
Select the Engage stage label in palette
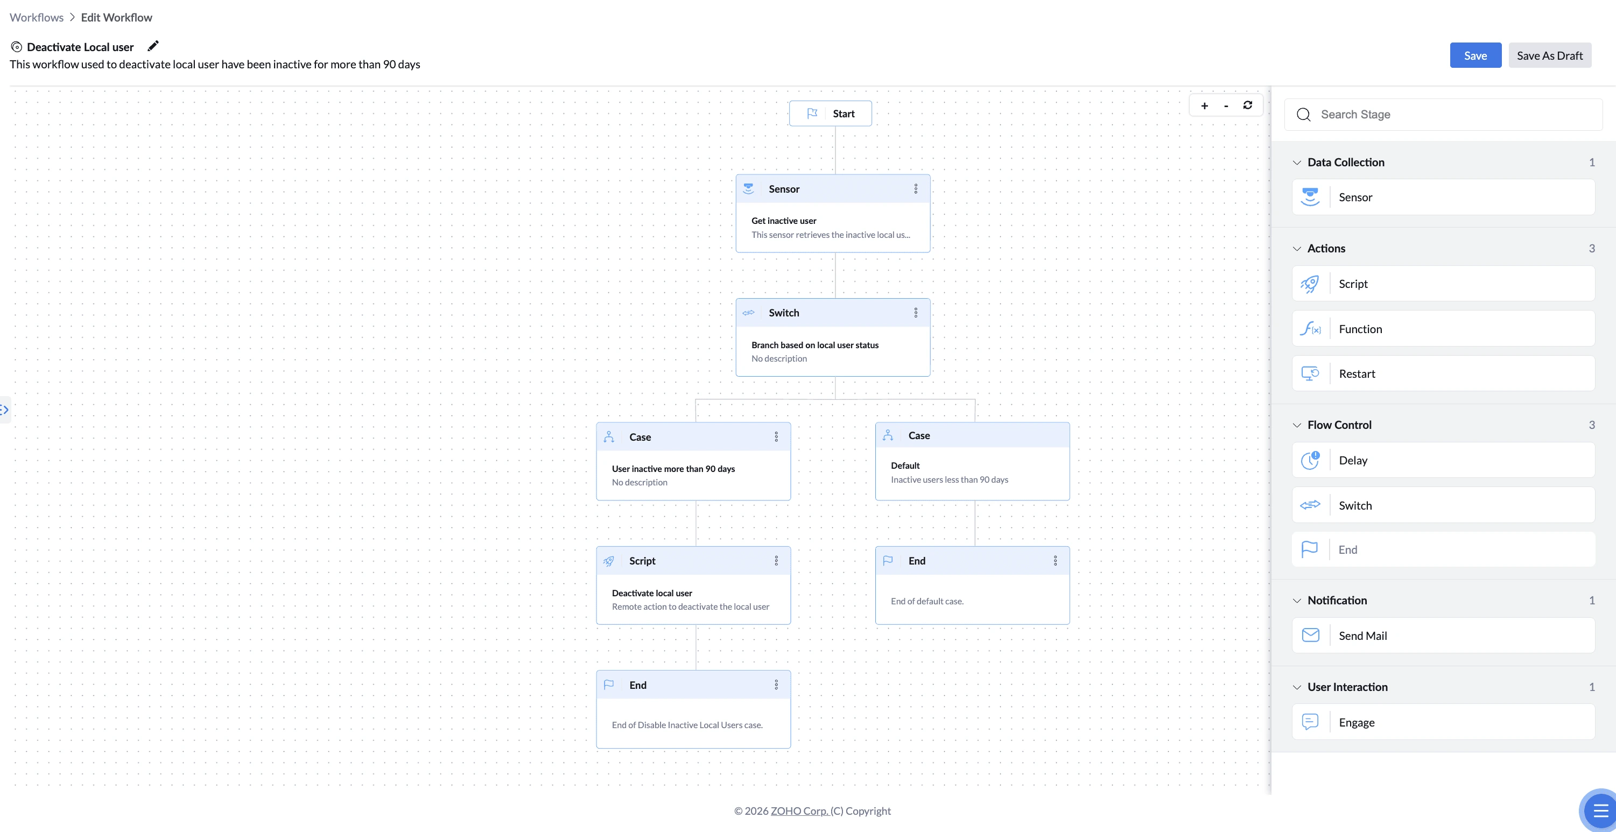point(1357,722)
